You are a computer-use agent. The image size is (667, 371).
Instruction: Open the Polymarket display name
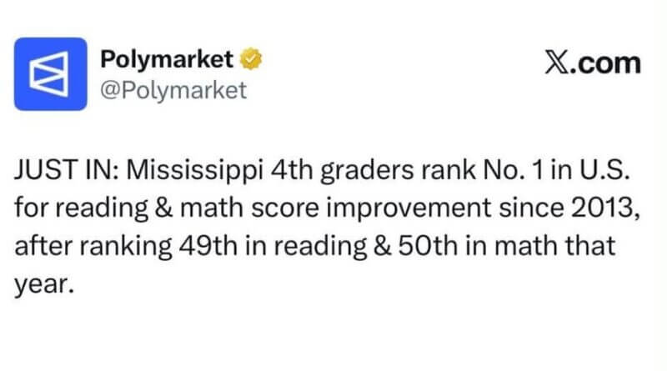pos(167,59)
